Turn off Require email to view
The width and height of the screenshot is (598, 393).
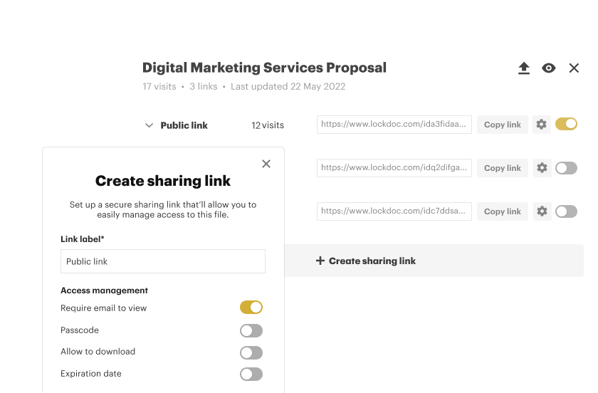(251, 308)
